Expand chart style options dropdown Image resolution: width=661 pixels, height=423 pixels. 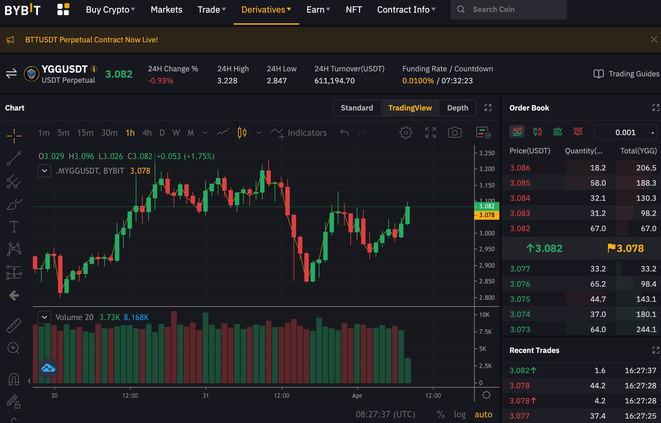click(259, 133)
